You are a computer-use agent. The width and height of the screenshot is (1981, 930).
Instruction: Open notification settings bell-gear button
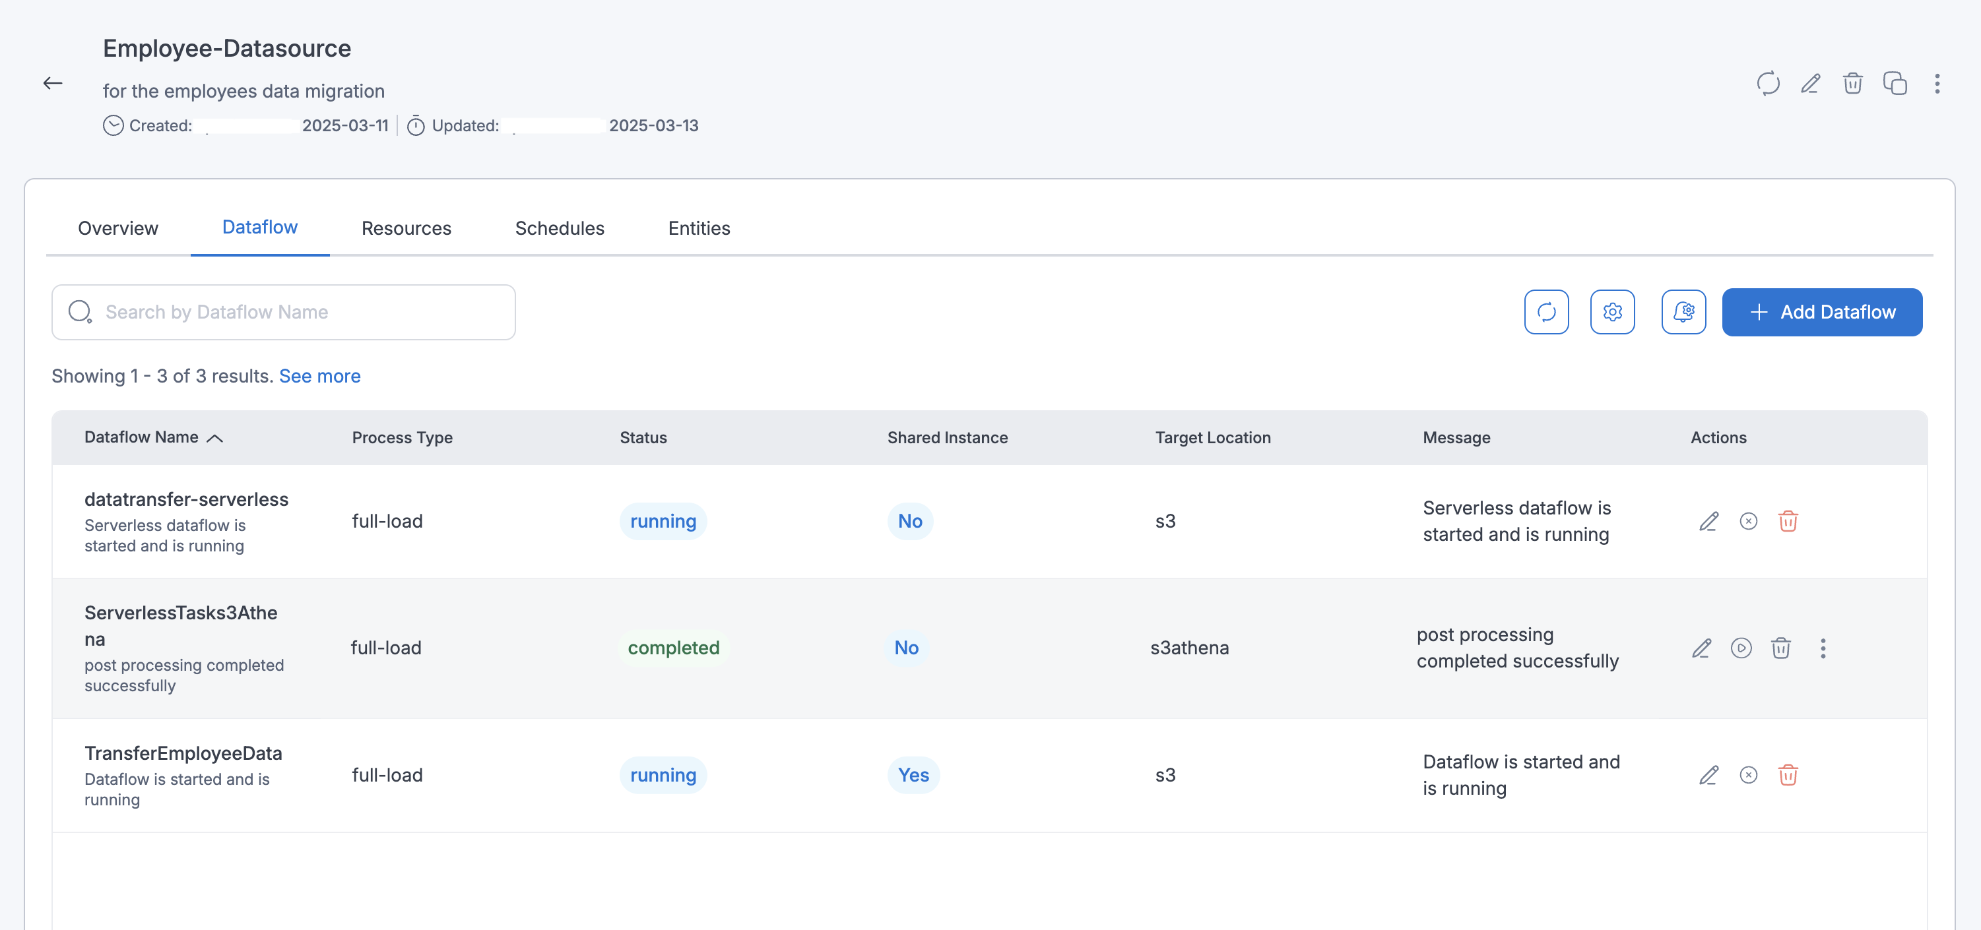click(1683, 312)
